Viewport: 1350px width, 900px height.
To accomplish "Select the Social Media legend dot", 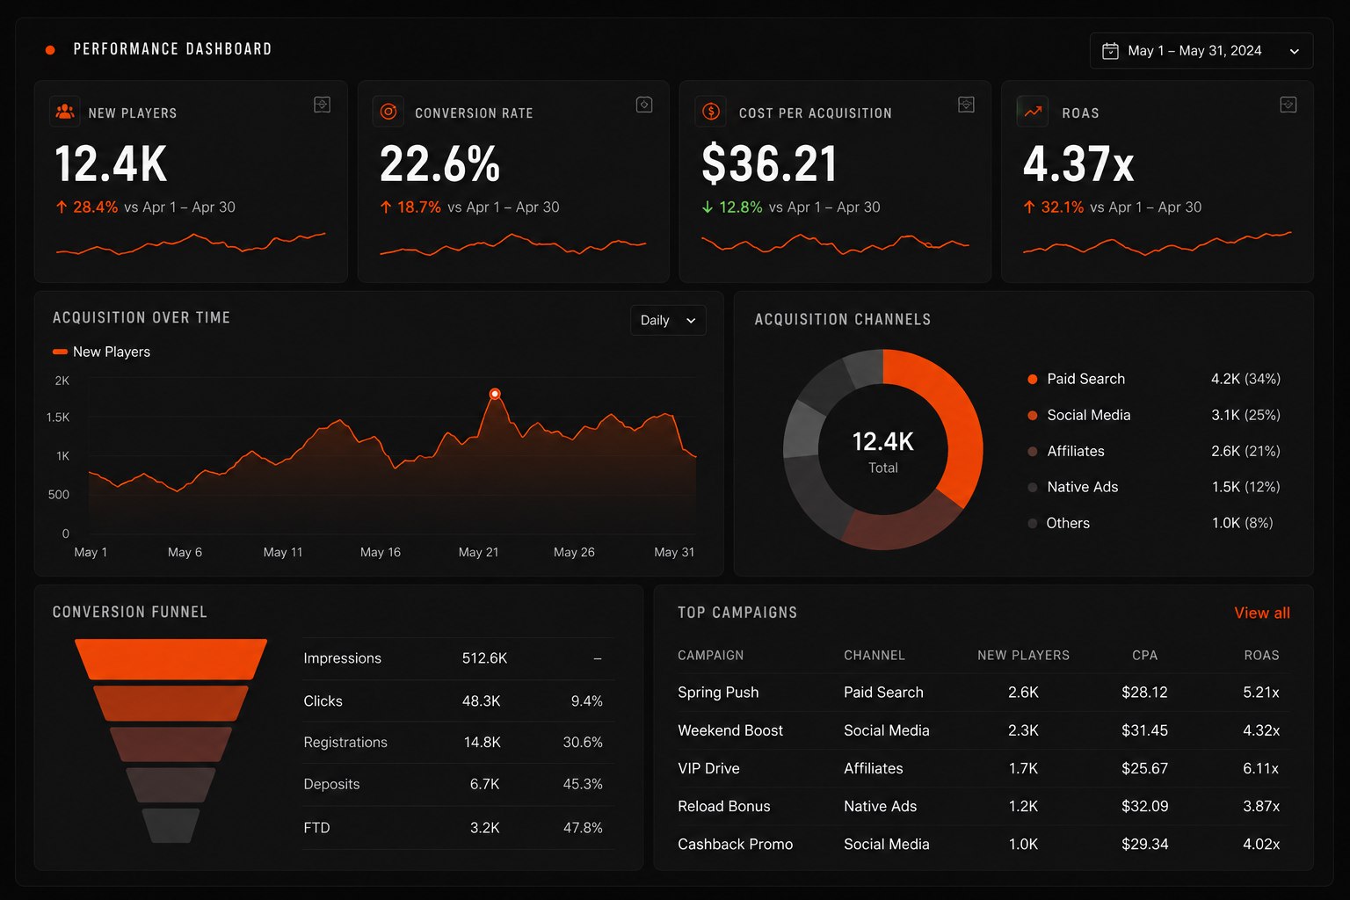I will [1033, 415].
